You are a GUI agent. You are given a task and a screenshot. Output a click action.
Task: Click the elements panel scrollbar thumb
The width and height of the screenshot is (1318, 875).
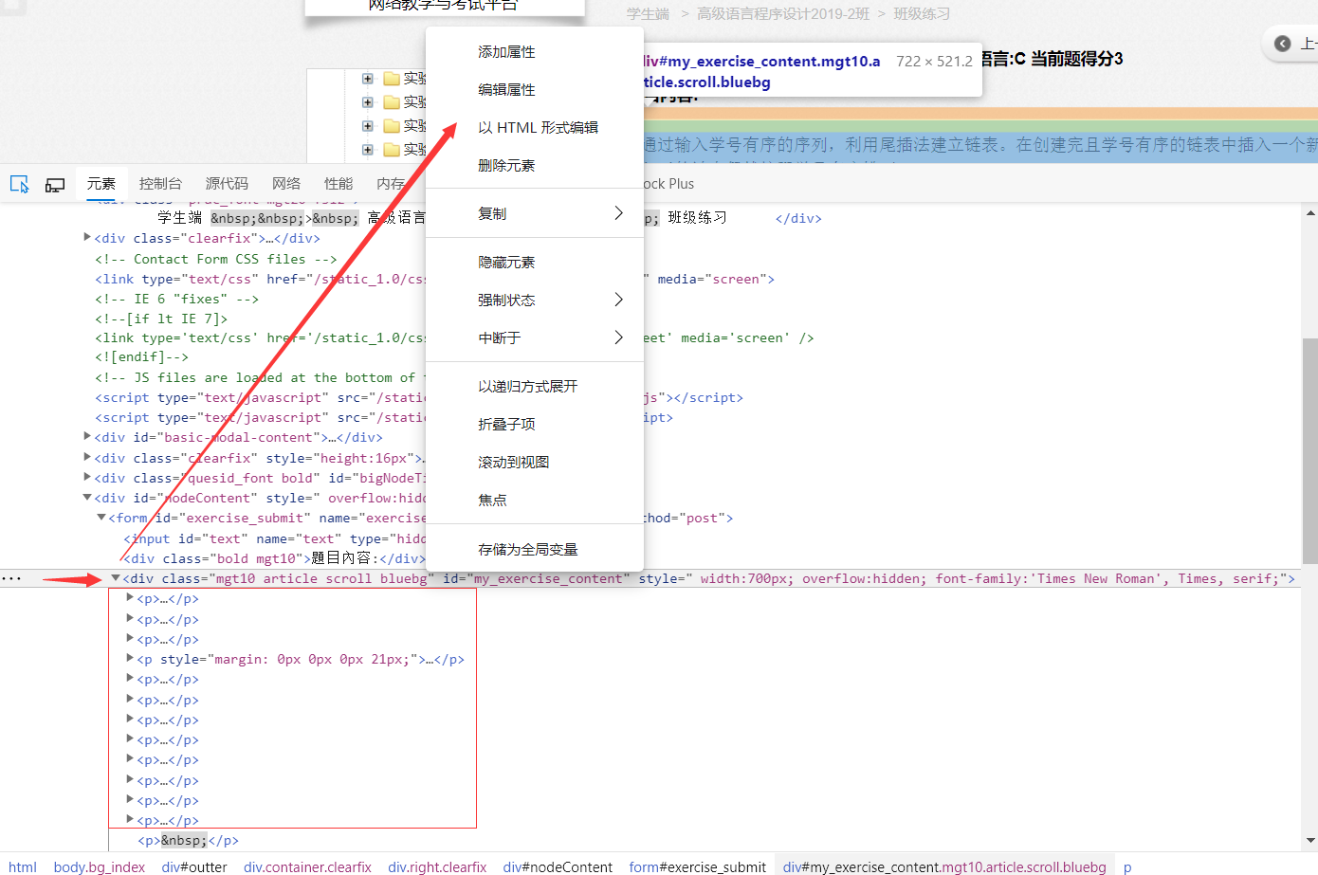click(x=1309, y=451)
